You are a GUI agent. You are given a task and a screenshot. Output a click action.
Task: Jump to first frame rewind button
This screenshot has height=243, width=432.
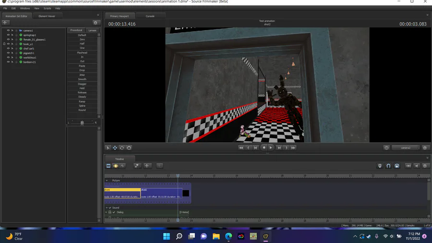point(241,148)
